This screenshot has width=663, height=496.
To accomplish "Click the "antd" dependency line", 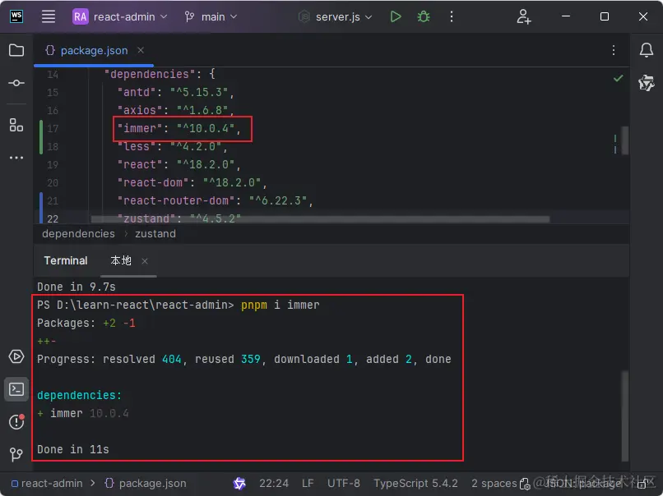I will pos(175,93).
